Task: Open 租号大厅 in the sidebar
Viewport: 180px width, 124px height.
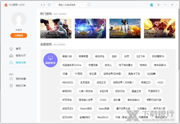Action: pos(21,56)
